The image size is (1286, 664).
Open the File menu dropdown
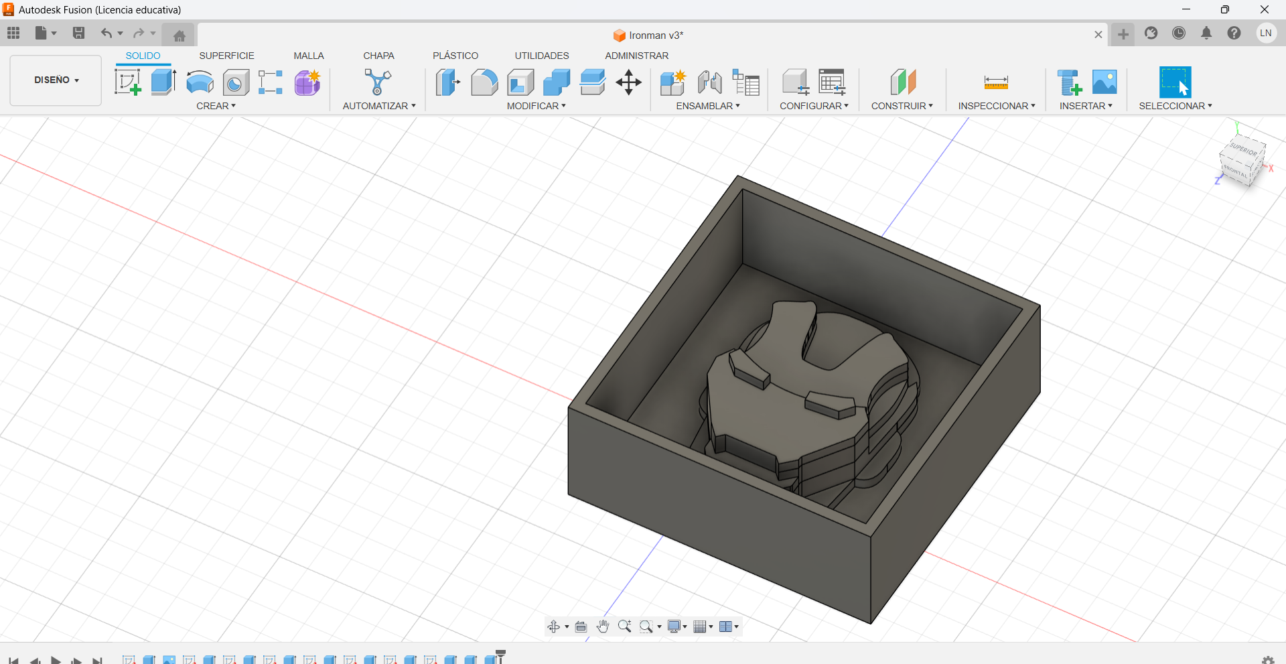(46, 33)
